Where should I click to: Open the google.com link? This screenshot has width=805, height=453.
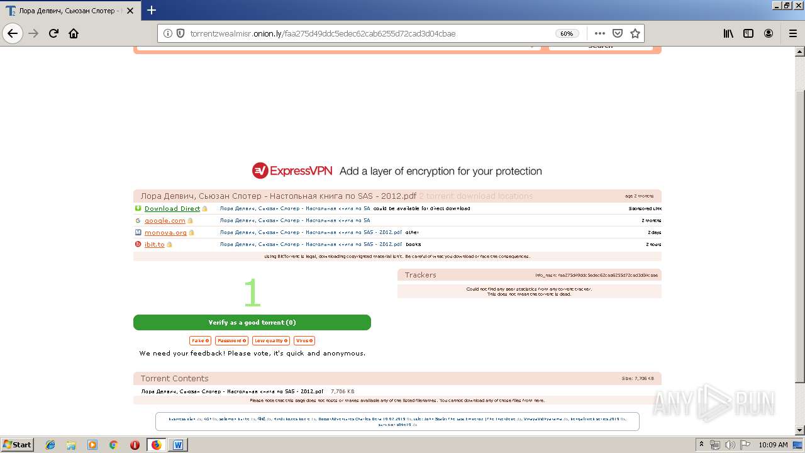165,221
